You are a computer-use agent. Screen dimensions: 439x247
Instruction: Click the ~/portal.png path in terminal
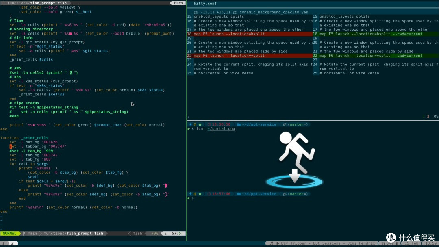coord(221,129)
